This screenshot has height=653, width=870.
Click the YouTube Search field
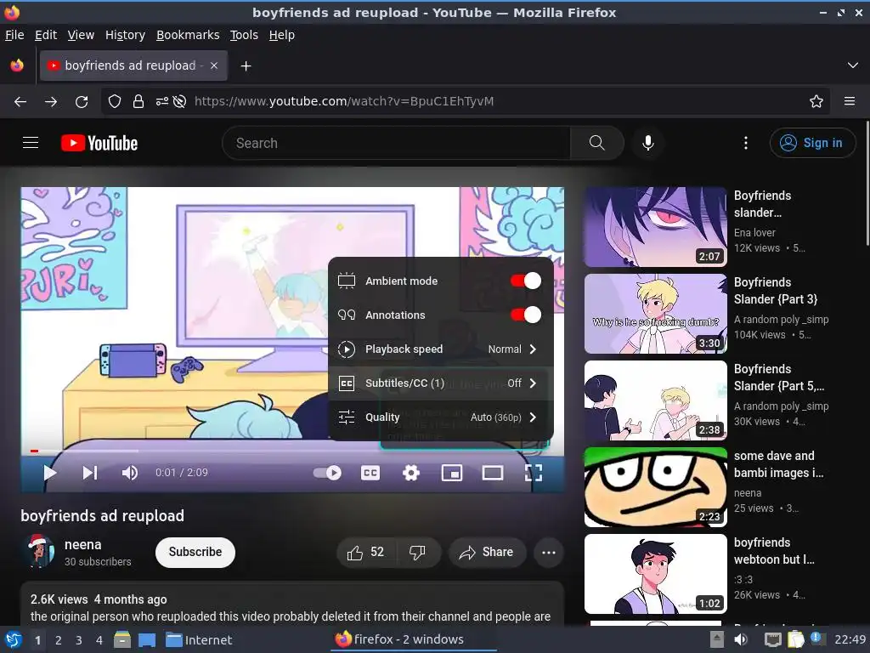(397, 143)
